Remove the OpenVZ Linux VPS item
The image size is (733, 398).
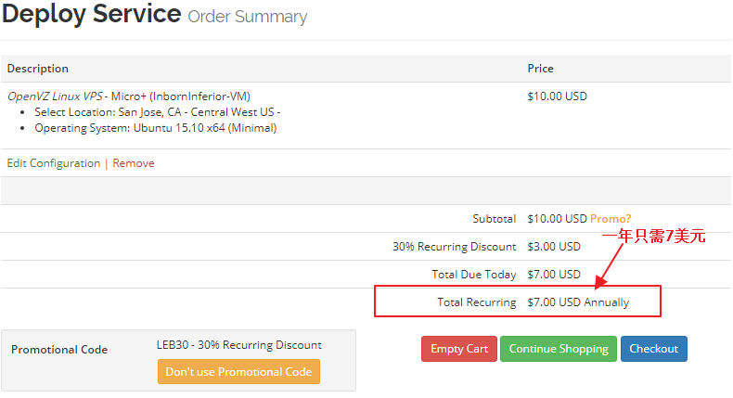click(134, 163)
